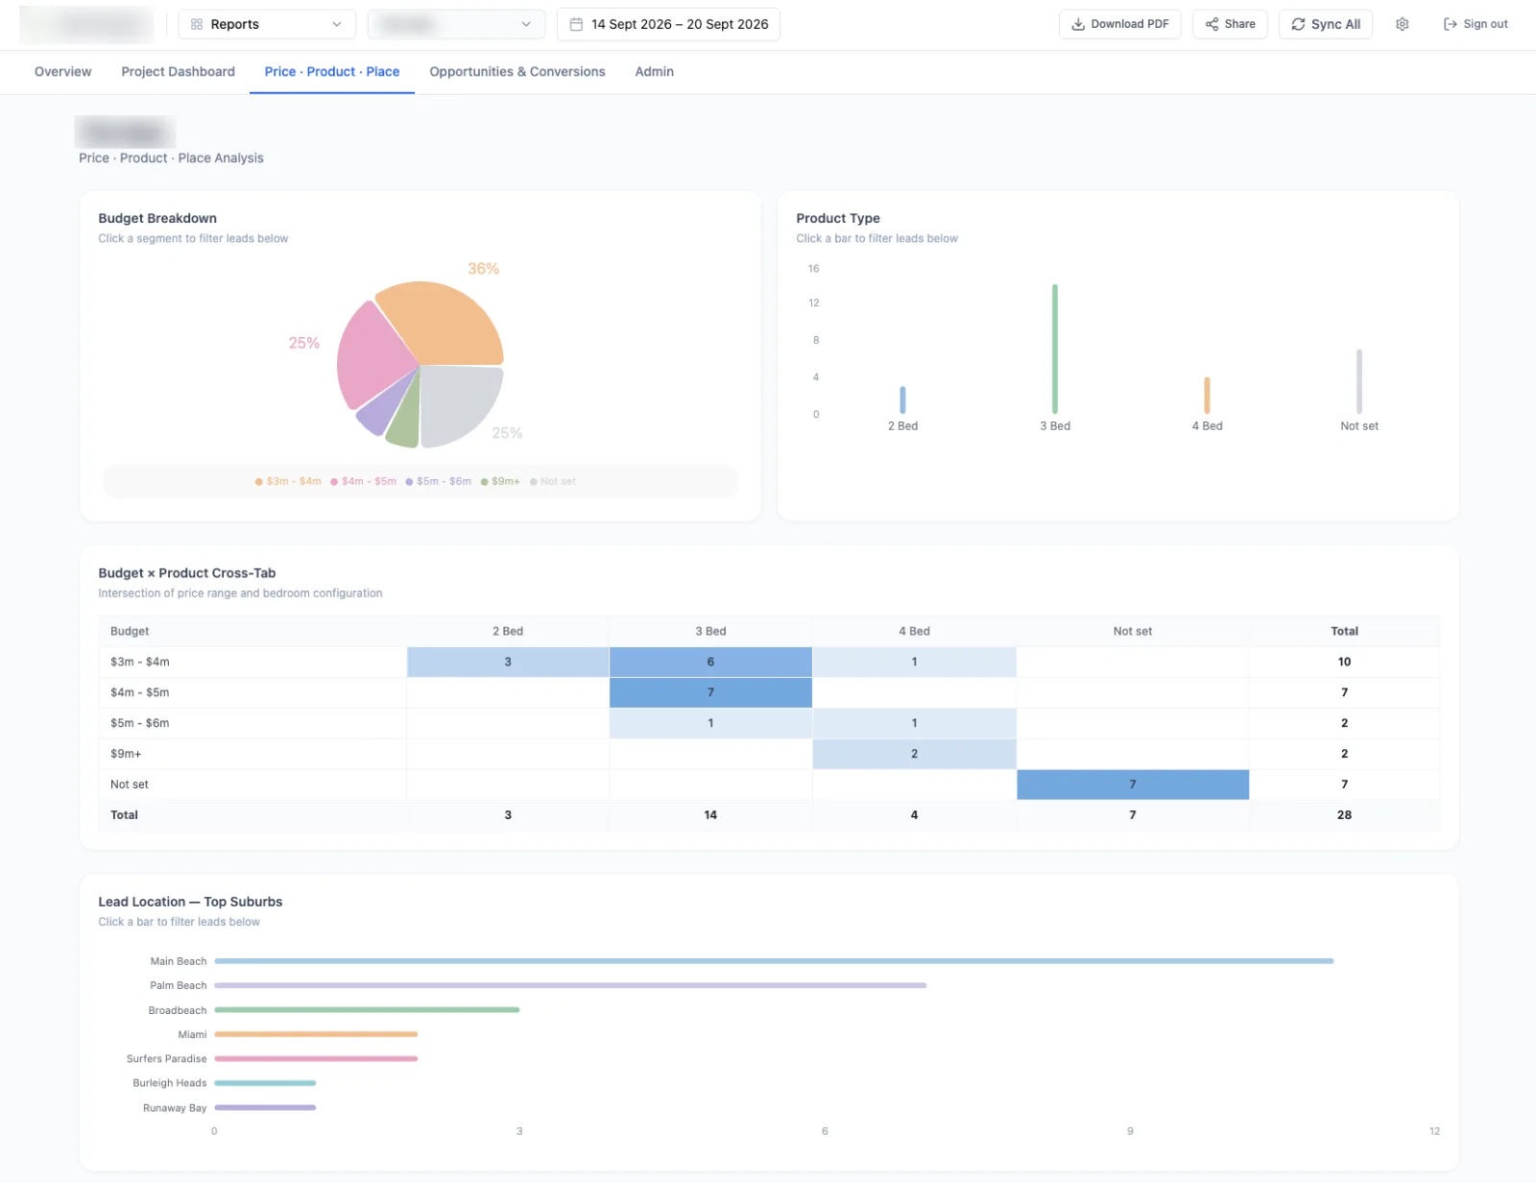Screen dimensions: 1536x1183
Task: Click the Sync All button
Action: click(1325, 24)
